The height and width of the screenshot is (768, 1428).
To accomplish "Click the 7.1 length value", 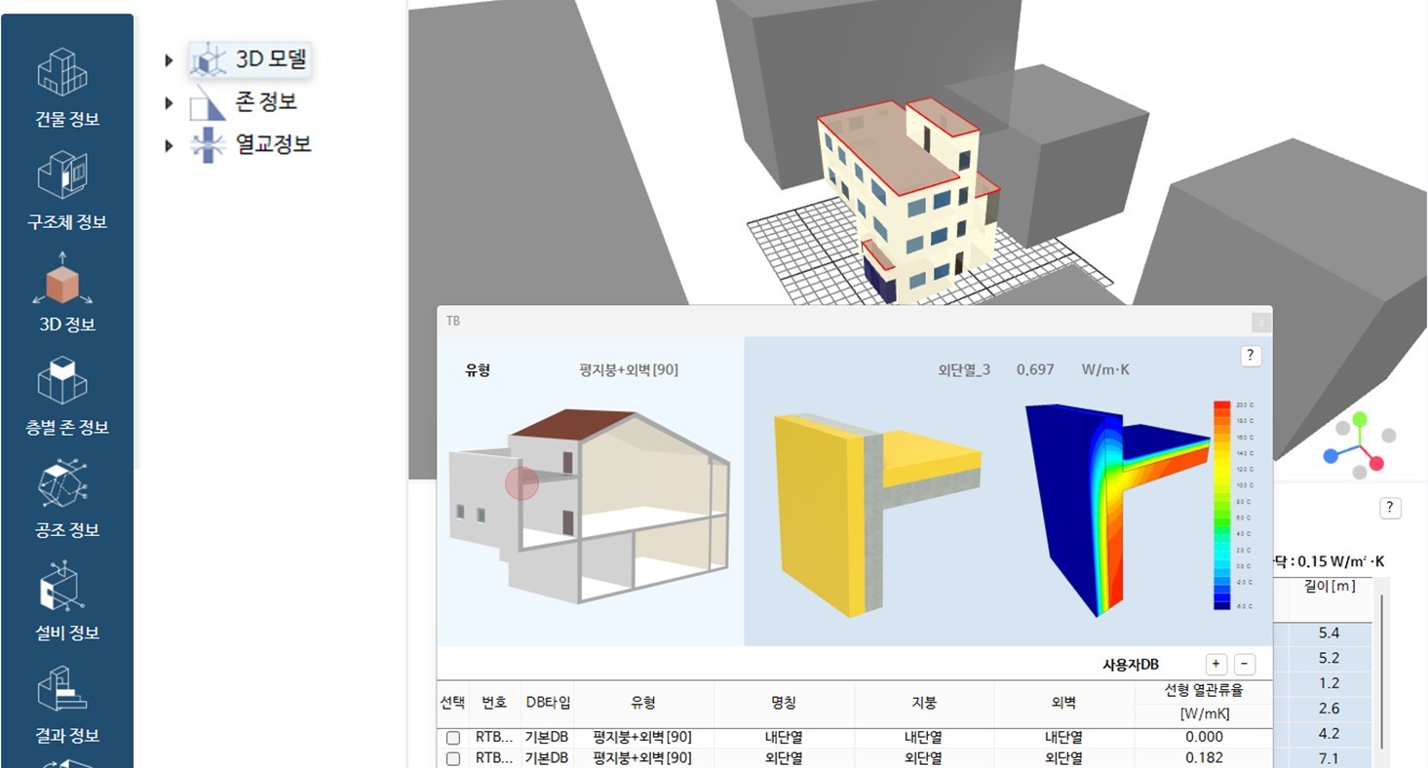I will click(x=1329, y=759).
